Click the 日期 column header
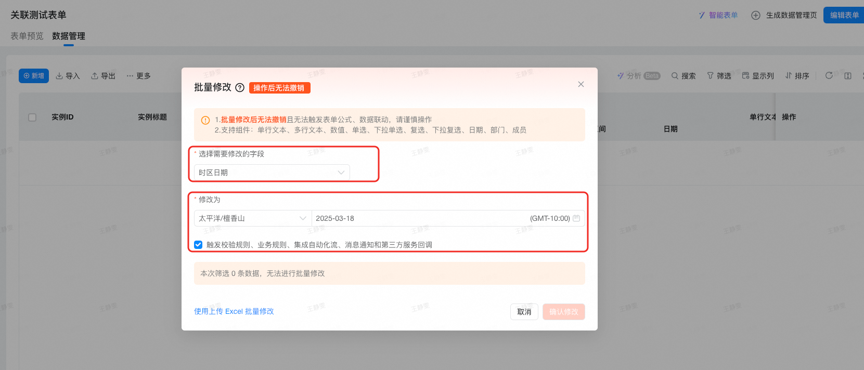 (x=670, y=129)
